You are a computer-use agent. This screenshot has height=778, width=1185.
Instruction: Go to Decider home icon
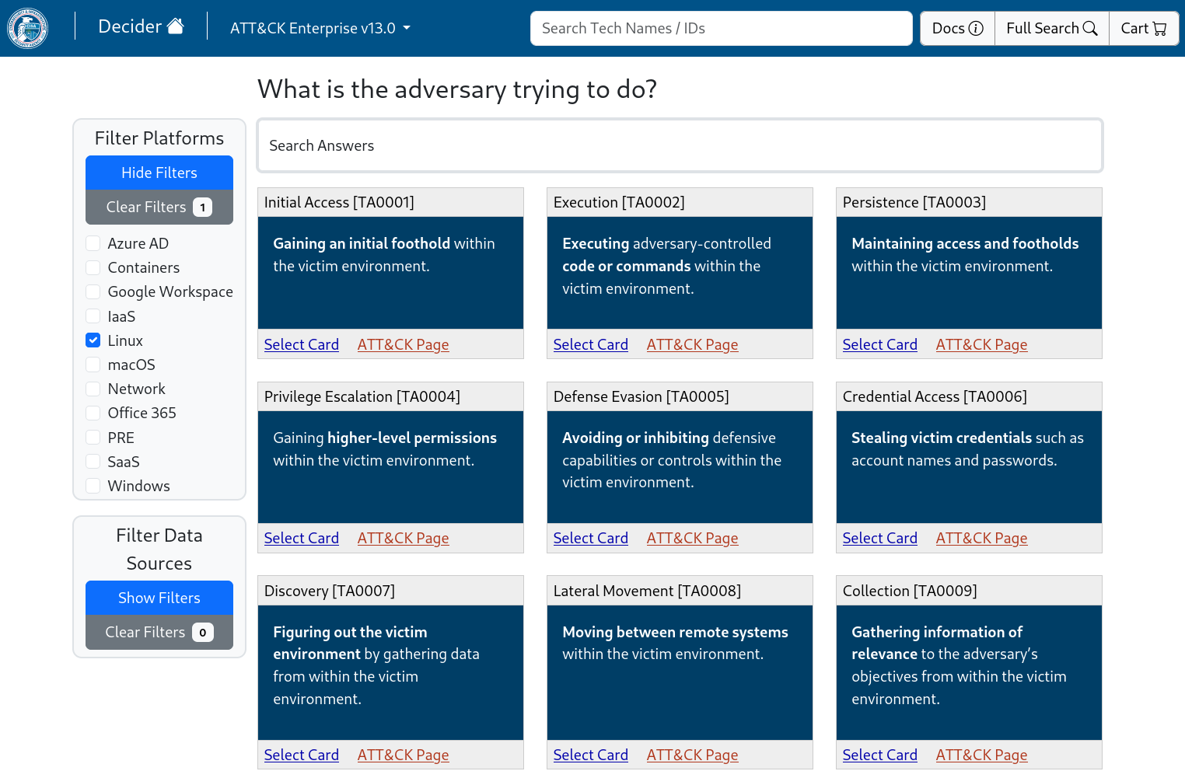141,27
